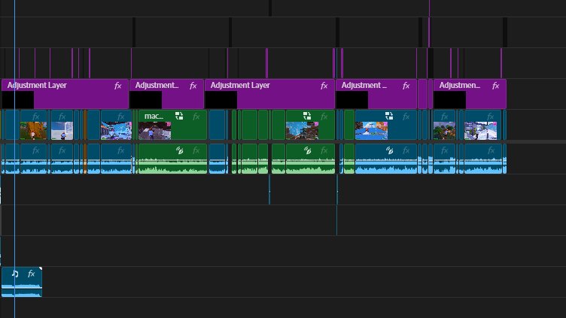Click the fx badge on the mac... video clip
566x318 pixels.
196,117
